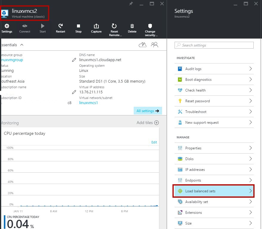
Task: Click the Endpoints icon
Action: (x=180, y=180)
